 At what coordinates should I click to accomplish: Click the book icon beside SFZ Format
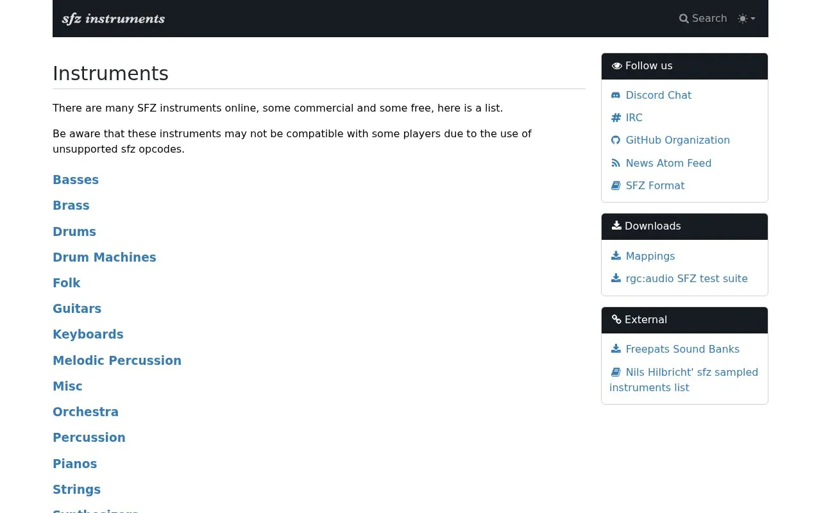tap(616, 185)
